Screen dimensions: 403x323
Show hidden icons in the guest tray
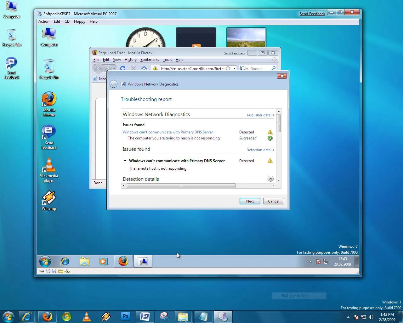[x=310, y=261]
